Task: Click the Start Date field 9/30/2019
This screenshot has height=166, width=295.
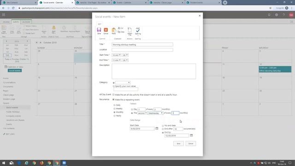Action: pos(142,129)
